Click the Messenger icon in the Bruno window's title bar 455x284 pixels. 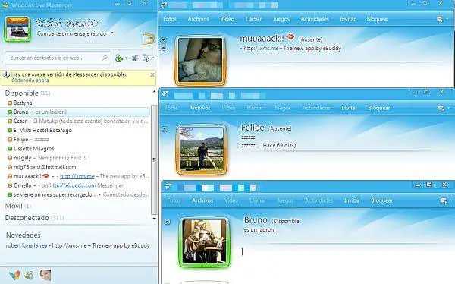(x=168, y=187)
